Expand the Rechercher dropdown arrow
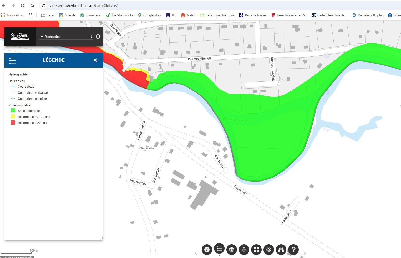 [42, 37]
